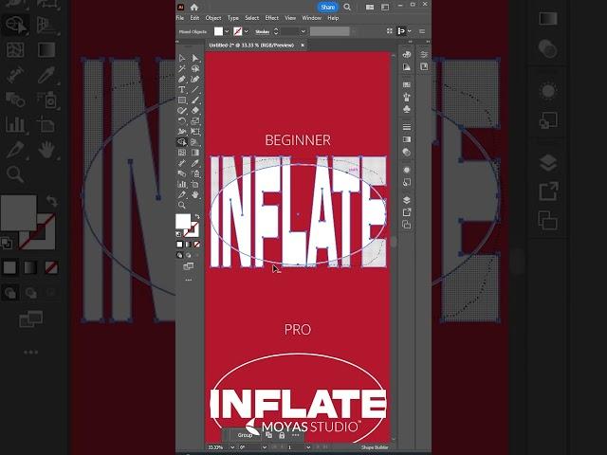
Task: Select the Line Segment tool
Action: pos(195,89)
